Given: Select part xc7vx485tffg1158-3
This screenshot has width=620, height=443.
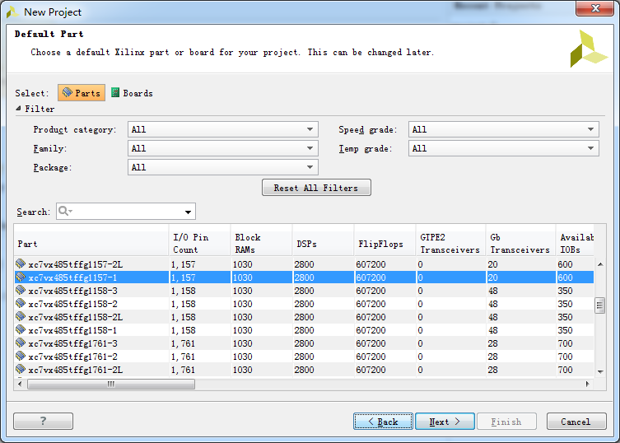Looking at the screenshot, I should point(304,291).
